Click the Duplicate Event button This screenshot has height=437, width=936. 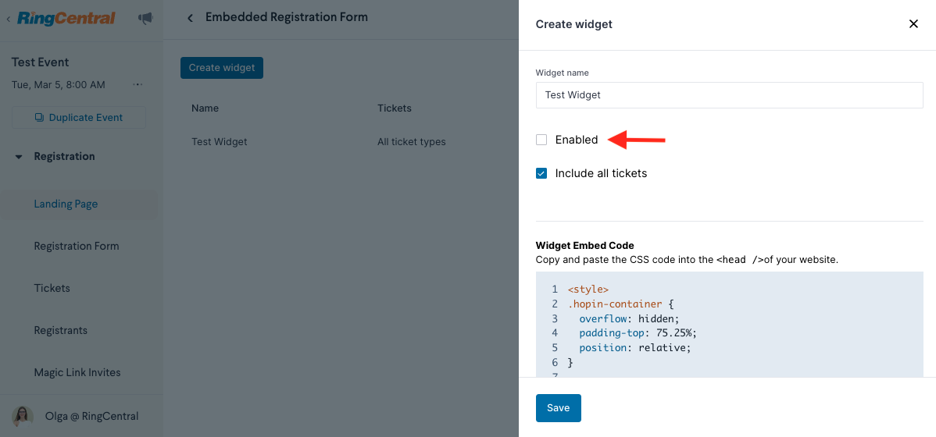(79, 118)
